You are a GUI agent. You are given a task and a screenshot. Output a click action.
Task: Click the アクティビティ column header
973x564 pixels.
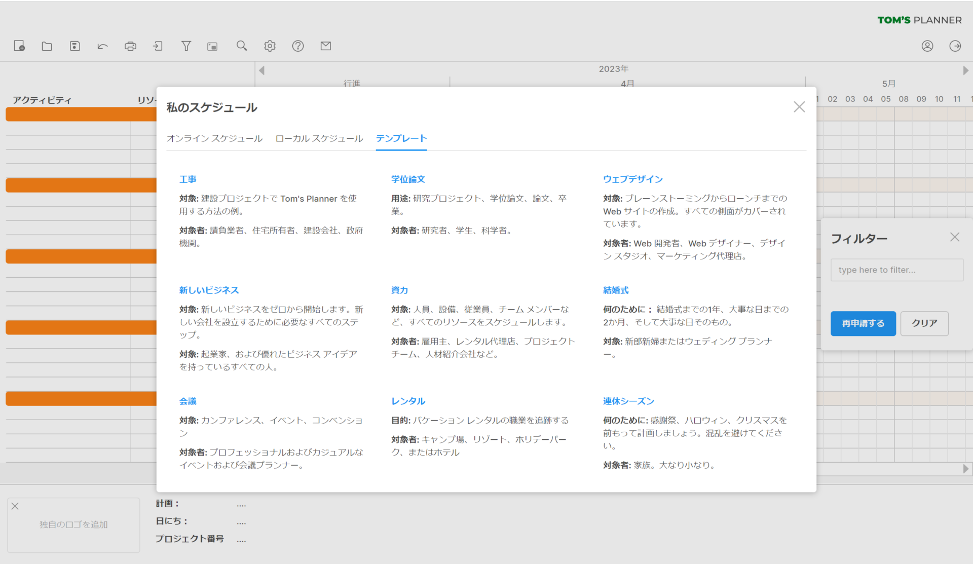tap(42, 100)
